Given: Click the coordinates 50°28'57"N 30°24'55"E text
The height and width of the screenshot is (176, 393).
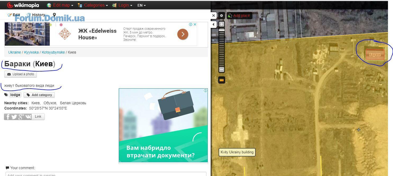Looking at the screenshot, I should 48,108.
